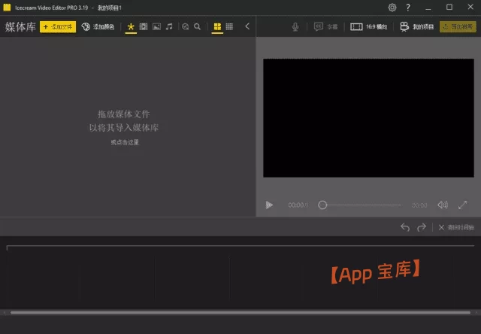The height and width of the screenshot is (334, 481).
Task: Redo the action arrow
Action: [422, 227]
